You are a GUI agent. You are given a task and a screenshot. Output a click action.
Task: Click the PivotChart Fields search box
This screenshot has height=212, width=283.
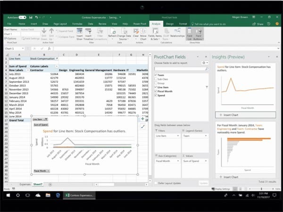(181, 69)
